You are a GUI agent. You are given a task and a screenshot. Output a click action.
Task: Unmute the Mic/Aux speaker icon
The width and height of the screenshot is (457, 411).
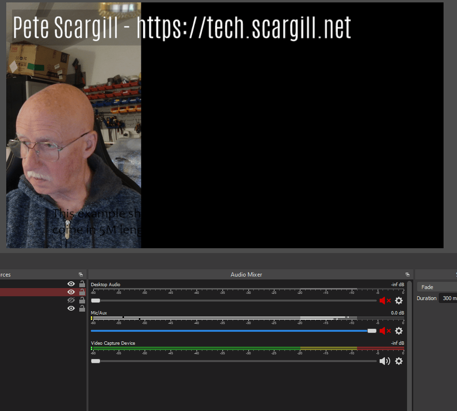pyautogui.click(x=384, y=331)
